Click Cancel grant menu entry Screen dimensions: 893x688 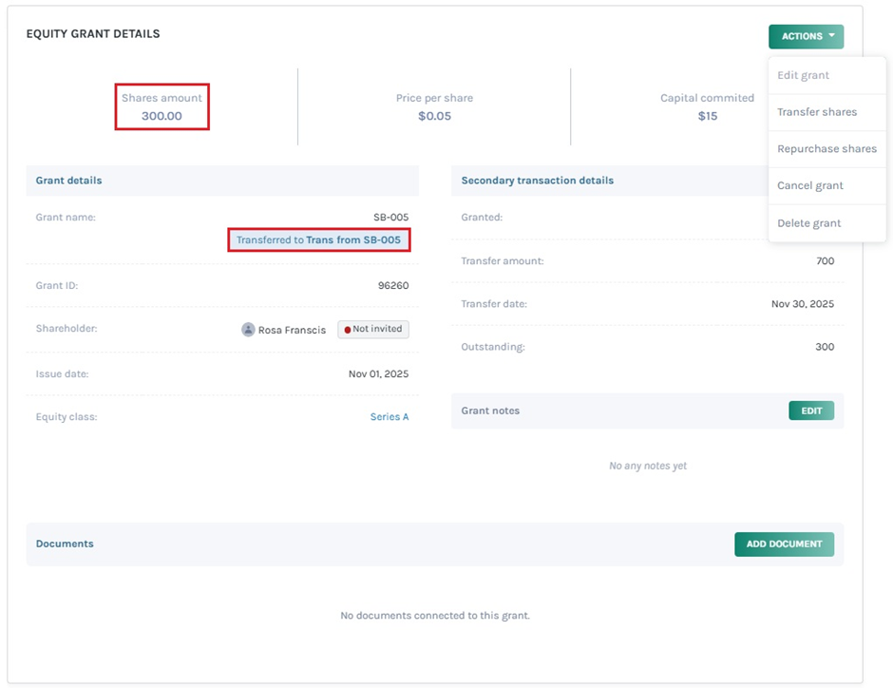pos(809,186)
